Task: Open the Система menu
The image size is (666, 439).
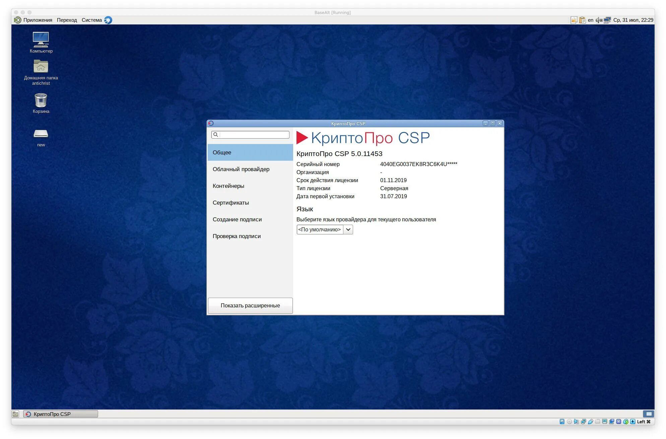Action: click(91, 20)
